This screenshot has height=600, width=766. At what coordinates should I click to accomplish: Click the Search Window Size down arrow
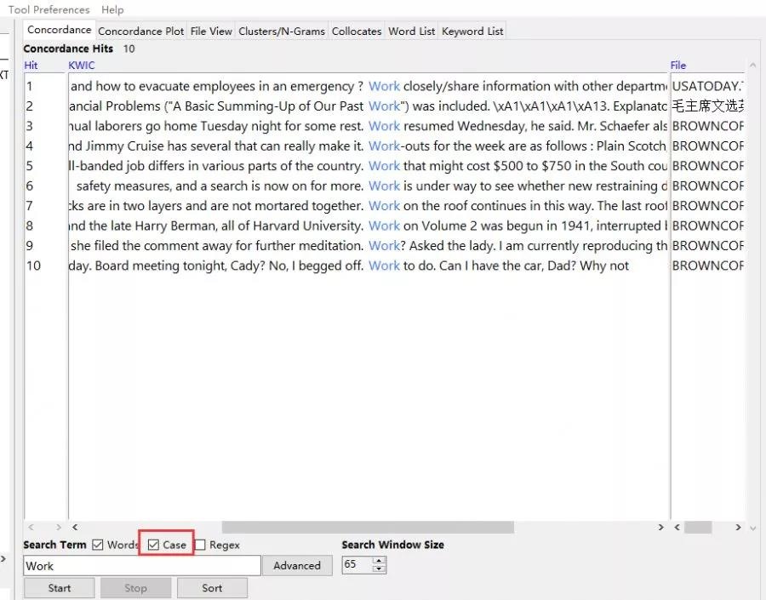coord(379,569)
